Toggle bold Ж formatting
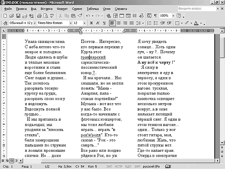 coord(91,23)
